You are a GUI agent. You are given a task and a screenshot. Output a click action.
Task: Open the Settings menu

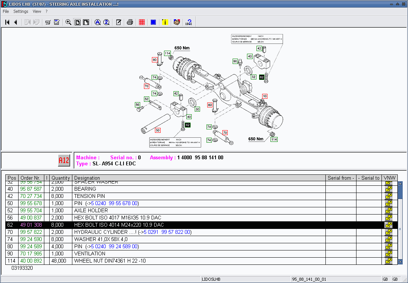[21, 11]
